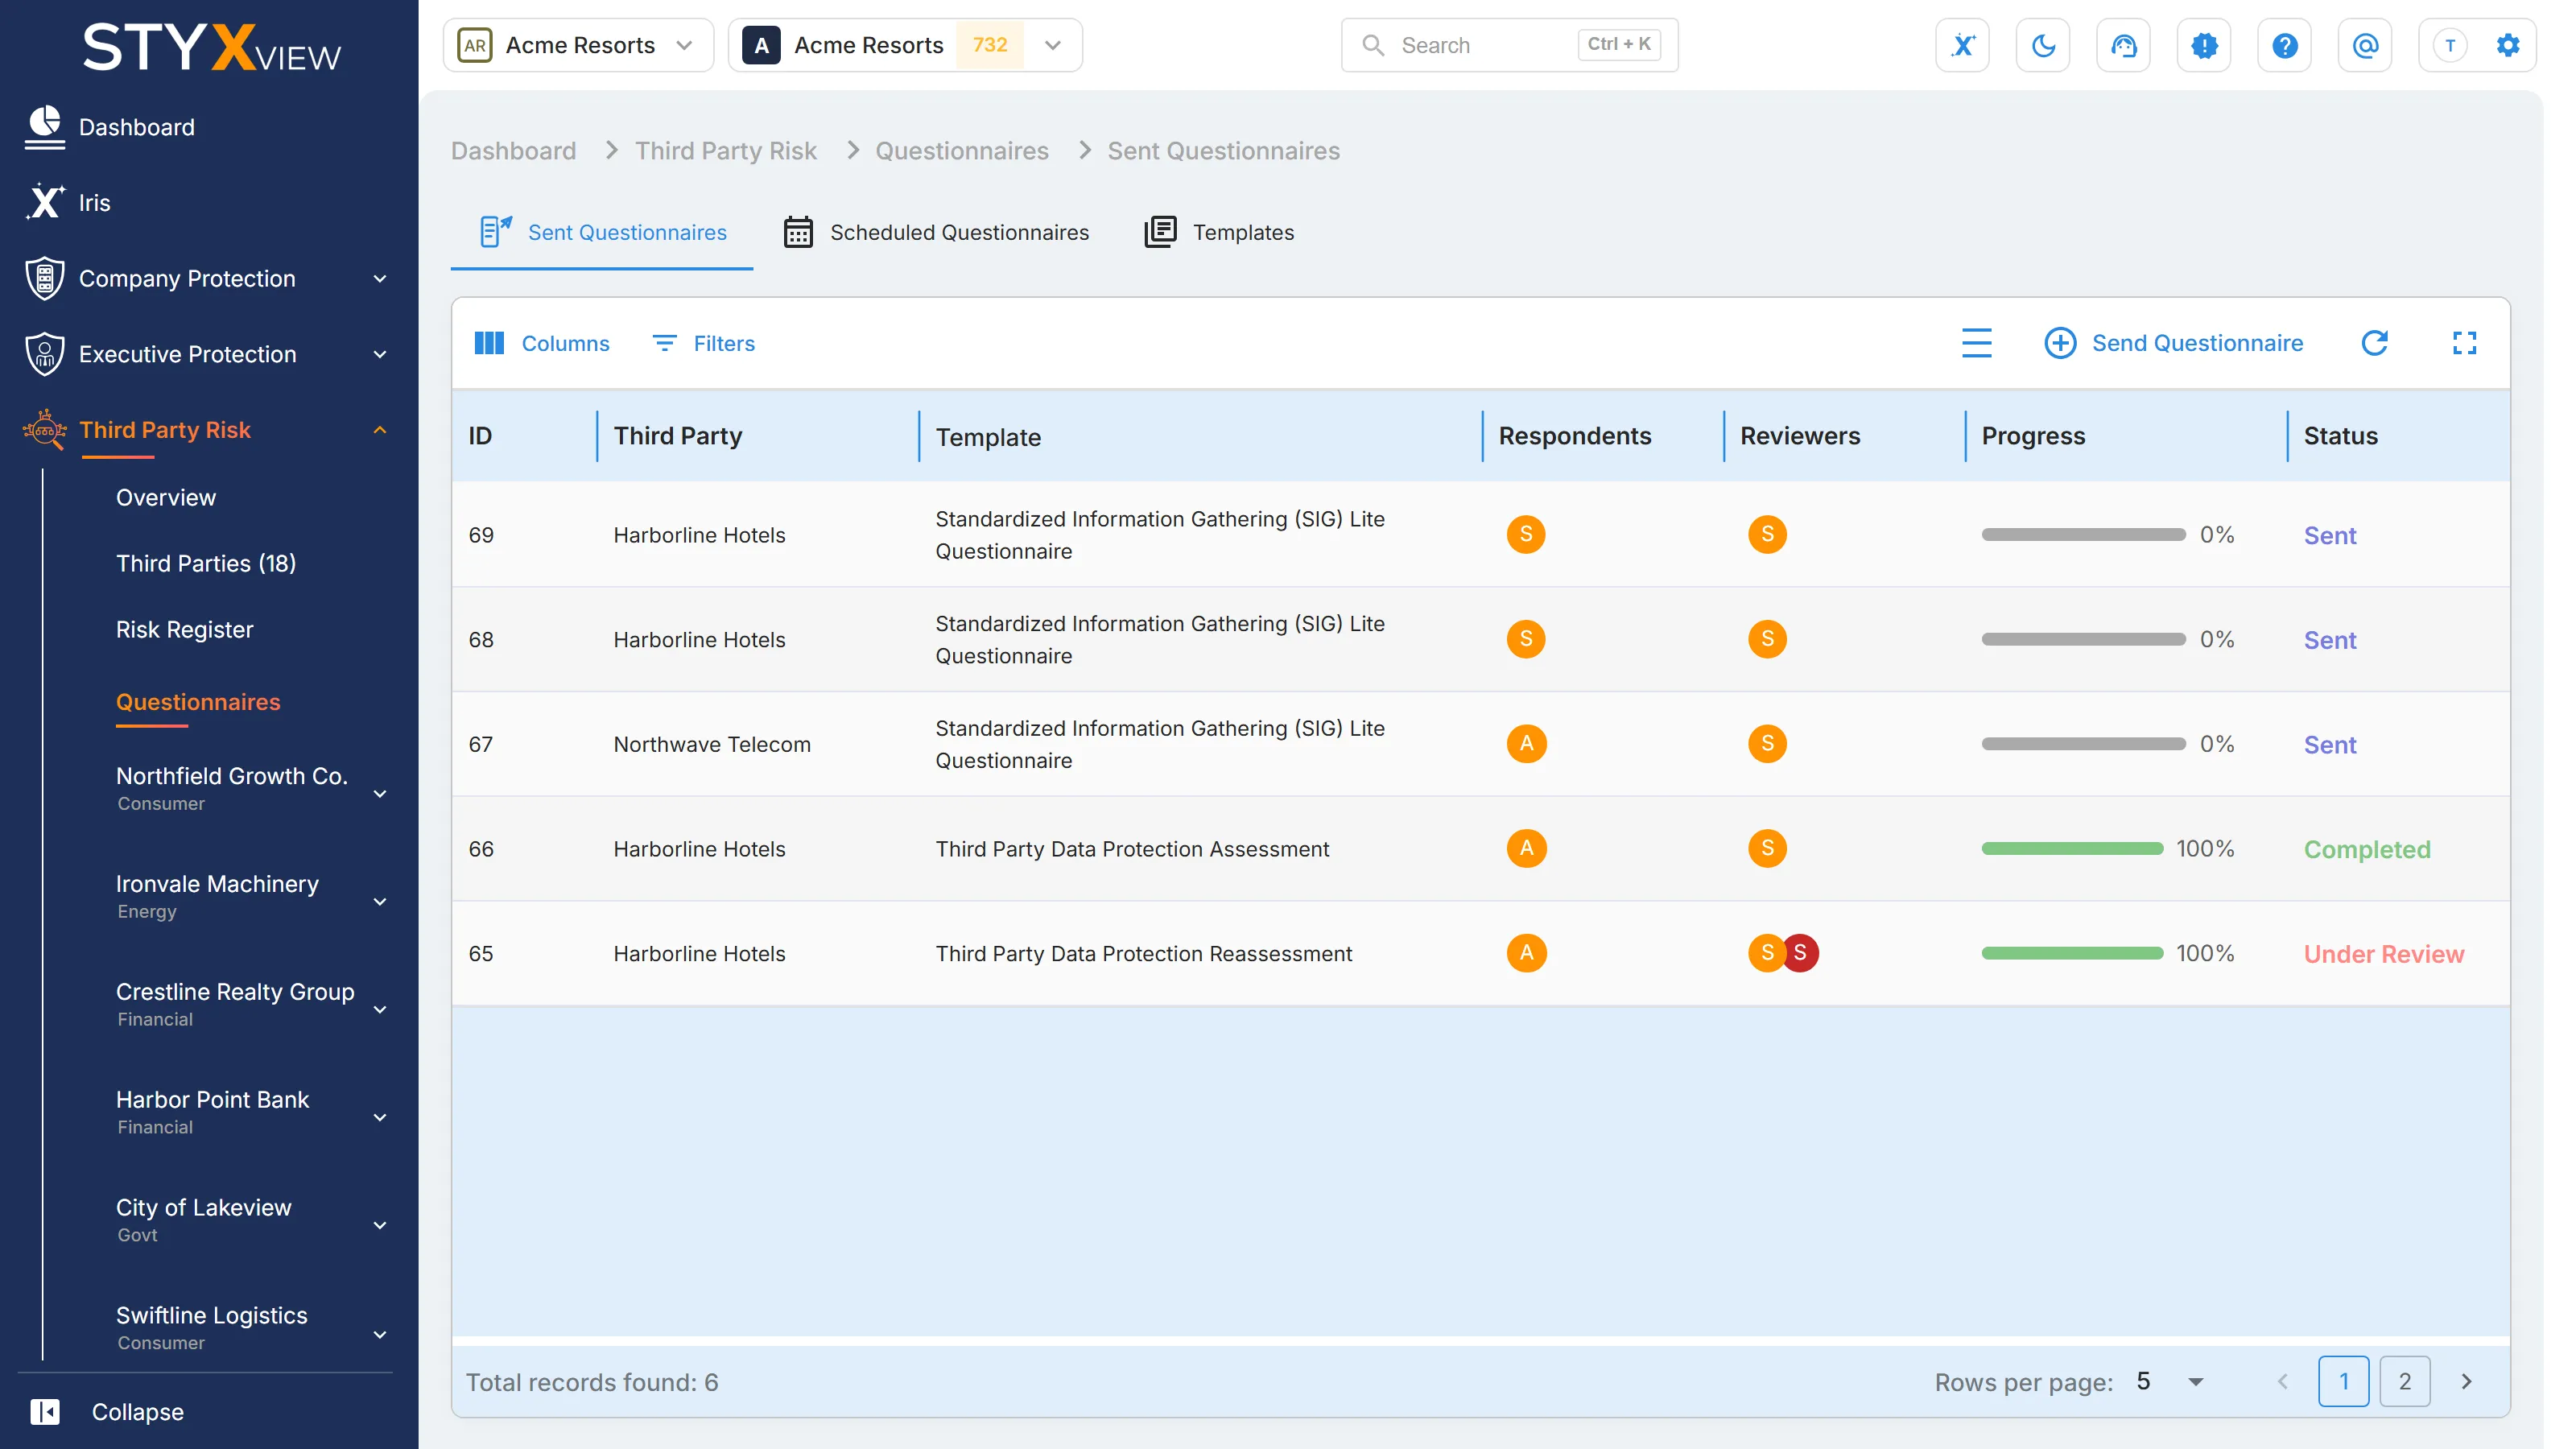Click previous page arrow
The image size is (2576, 1449).
(2282, 1382)
